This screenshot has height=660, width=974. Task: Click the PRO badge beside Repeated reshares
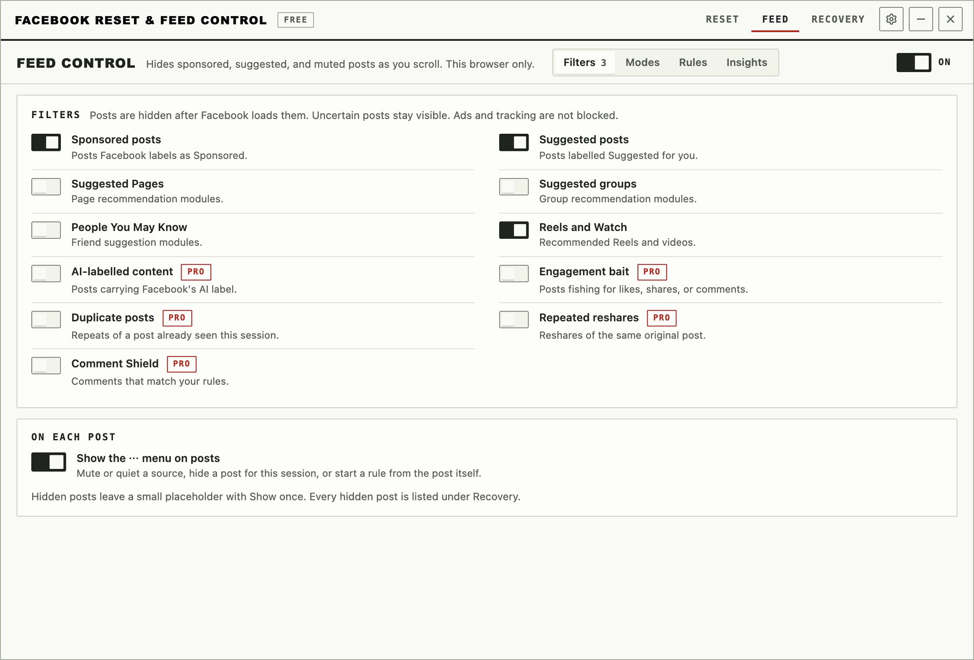pyautogui.click(x=661, y=318)
